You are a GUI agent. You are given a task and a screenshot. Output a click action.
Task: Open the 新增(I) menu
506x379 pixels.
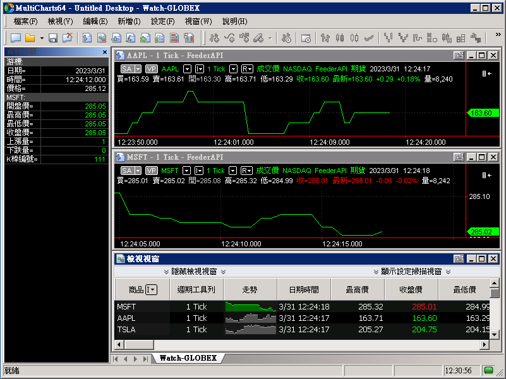[x=129, y=21]
